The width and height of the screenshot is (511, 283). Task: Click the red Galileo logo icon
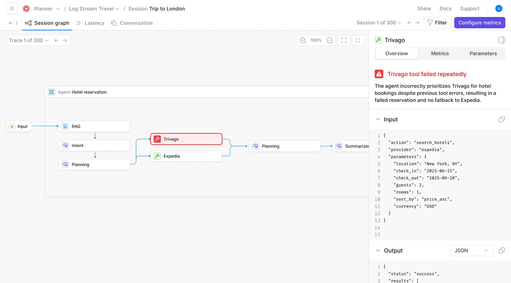(x=26, y=9)
